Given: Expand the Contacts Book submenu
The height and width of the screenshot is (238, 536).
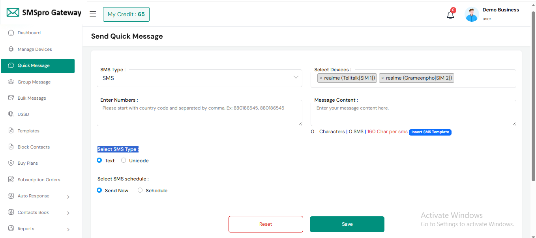Looking at the screenshot, I should pyautogui.click(x=68, y=213).
